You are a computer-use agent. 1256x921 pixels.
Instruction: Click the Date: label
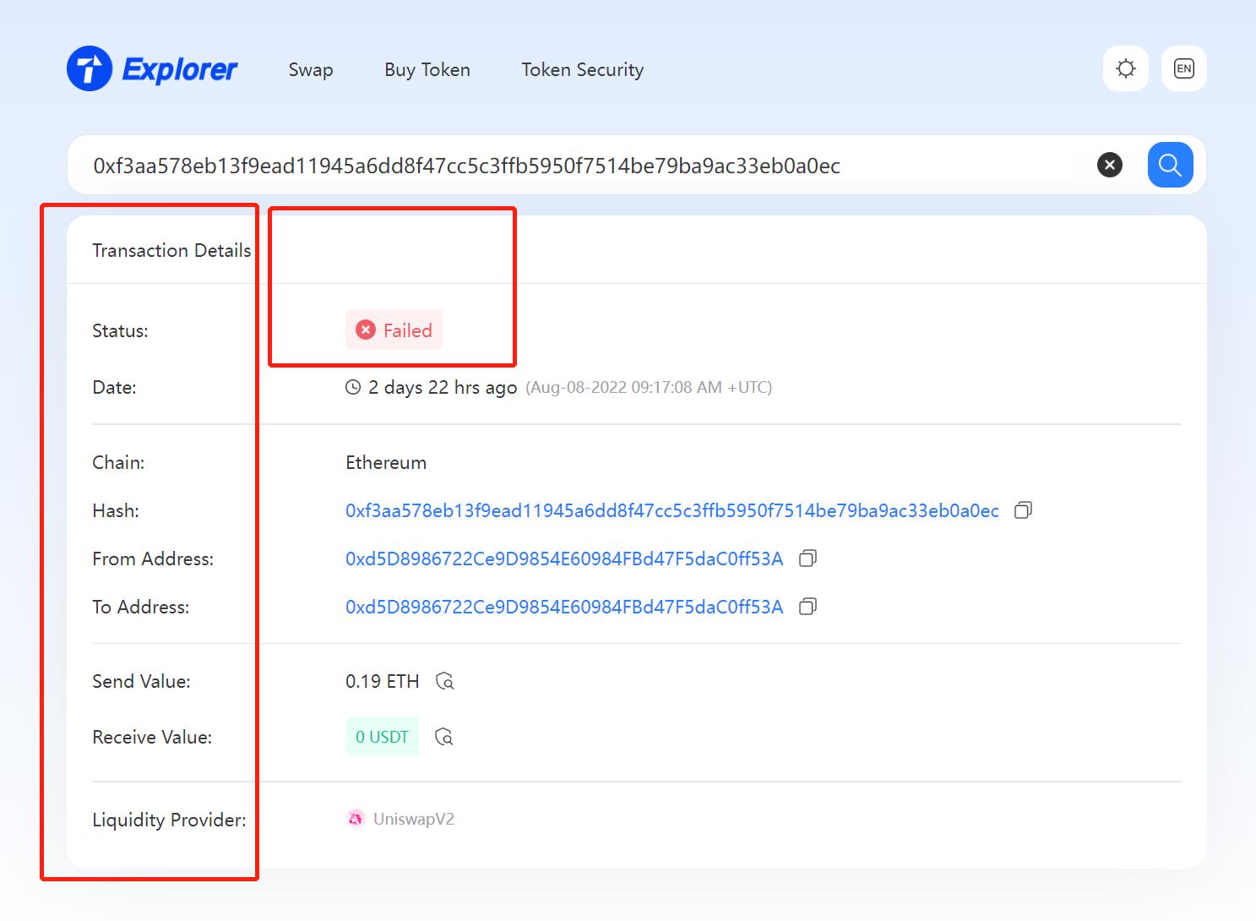114,387
